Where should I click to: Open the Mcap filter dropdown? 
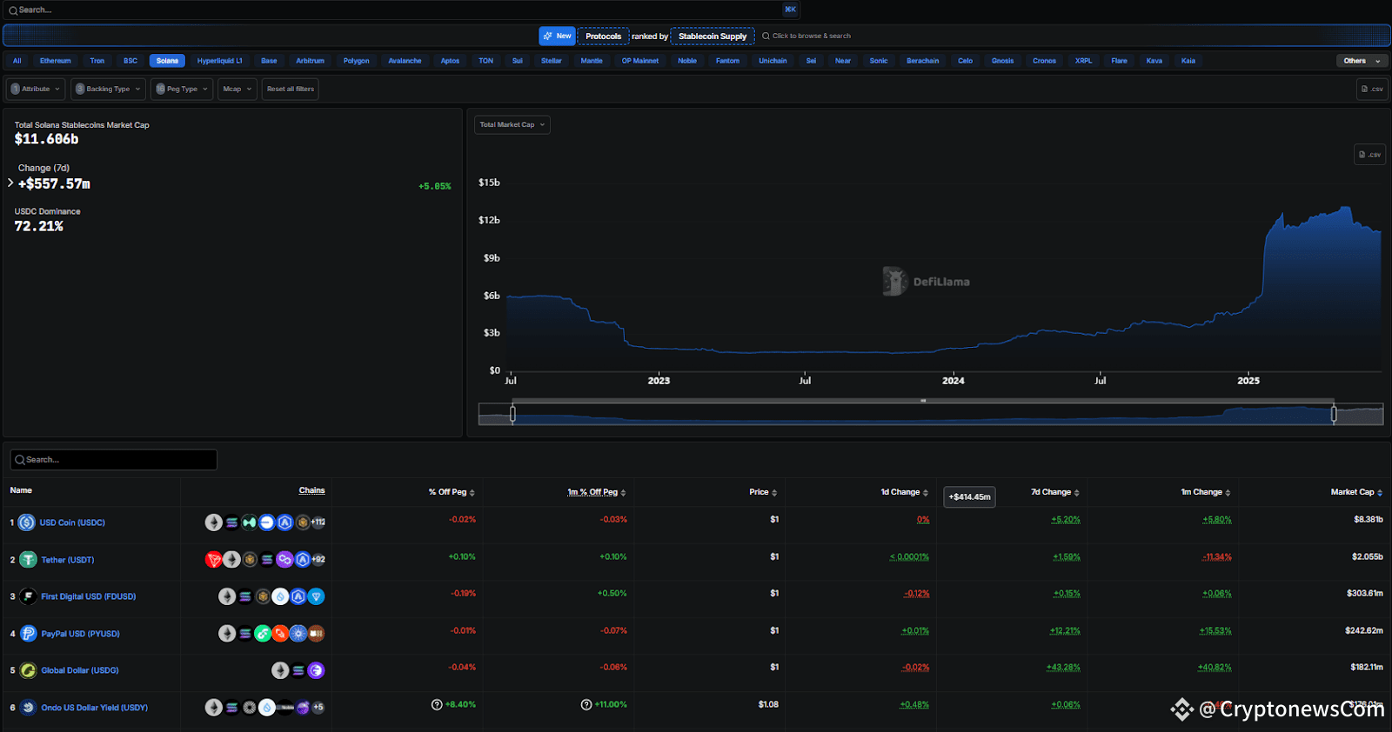[237, 89]
